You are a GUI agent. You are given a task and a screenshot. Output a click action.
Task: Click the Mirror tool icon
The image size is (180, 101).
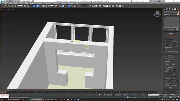[93, 6]
